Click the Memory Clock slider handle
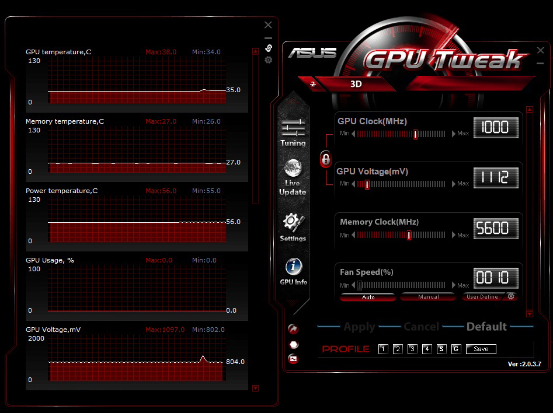 (409, 235)
